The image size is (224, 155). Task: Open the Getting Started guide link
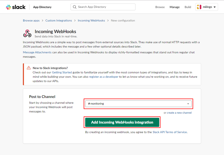[62, 72]
